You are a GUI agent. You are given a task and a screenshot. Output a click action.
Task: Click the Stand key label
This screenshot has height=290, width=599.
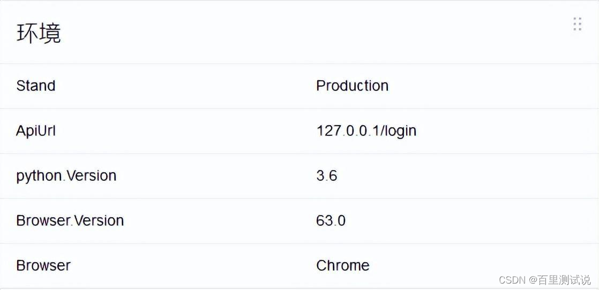tap(36, 86)
